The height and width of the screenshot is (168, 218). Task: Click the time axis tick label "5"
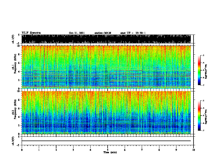pos(108,150)
